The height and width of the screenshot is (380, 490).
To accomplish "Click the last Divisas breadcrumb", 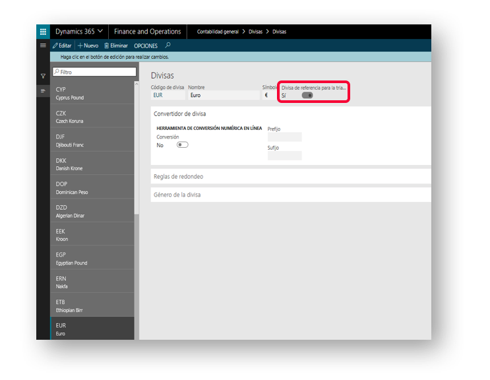I will pos(280,32).
